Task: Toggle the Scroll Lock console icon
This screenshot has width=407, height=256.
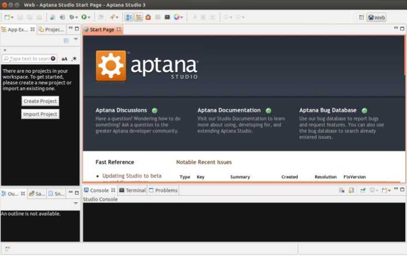Action: pyautogui.click(x=351, y=191)
